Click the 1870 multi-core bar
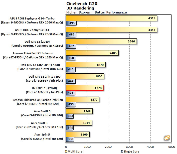Image resolution: width=177 pixels, height=154 pixels. pos(86,65)
